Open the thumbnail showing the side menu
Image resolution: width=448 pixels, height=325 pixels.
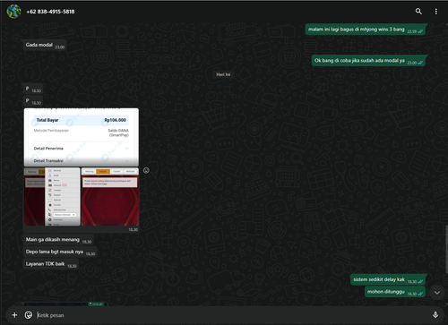(x=52, y=197)
